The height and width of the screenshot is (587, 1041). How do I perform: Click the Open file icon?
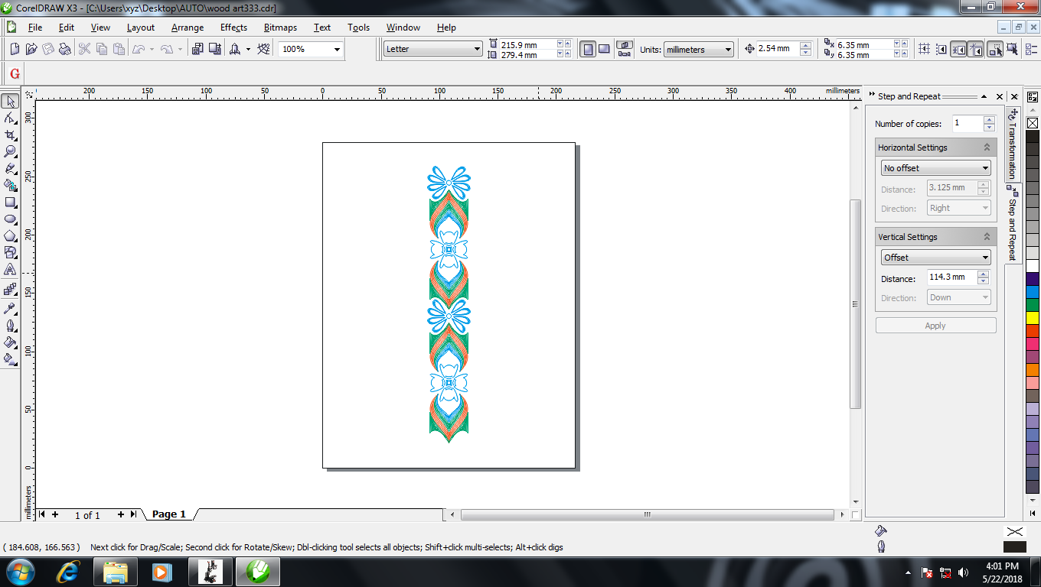pos(31,49)
